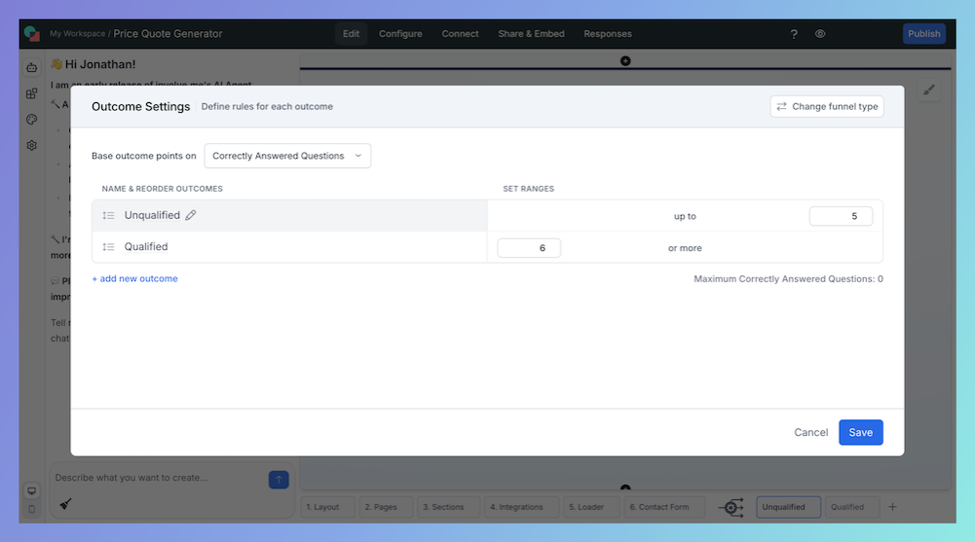975x542 pixels.
Task: Switch to desktop view icon
Action: click(32, 491)
